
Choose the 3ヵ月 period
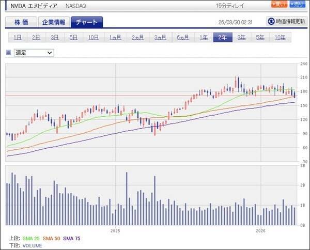tap(160, 37)
